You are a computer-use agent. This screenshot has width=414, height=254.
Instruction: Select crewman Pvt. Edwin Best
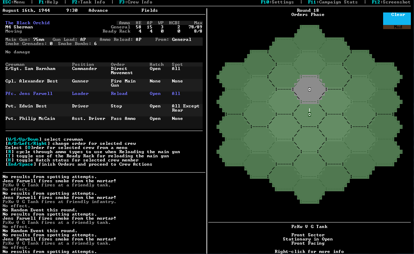click(26, 106)
